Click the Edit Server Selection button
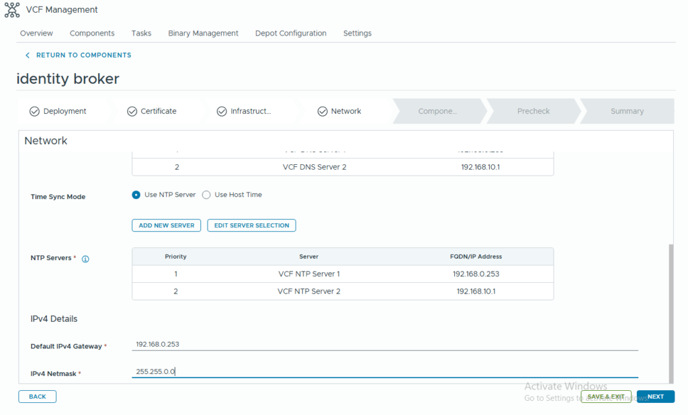Viewport: 688px width, 415px height. pyautogui.click(x=251, y=225)
